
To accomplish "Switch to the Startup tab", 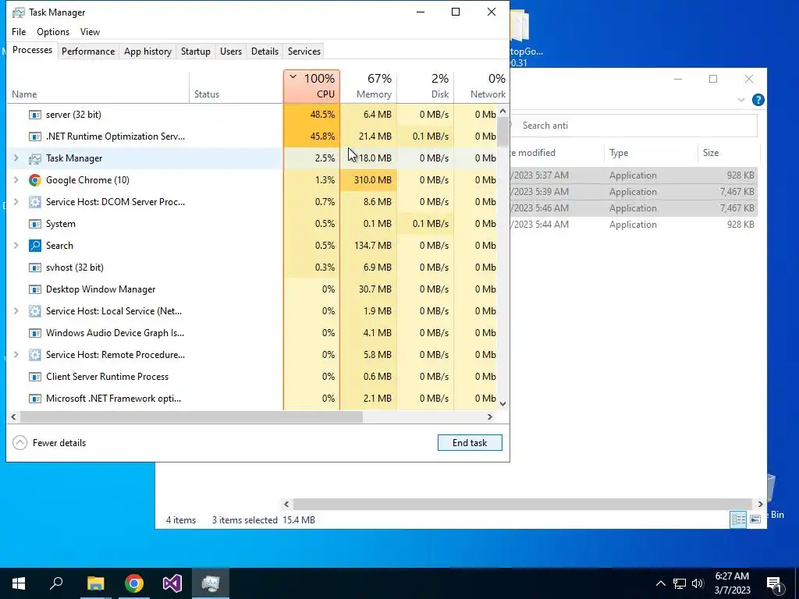I will tap(196, 51).
